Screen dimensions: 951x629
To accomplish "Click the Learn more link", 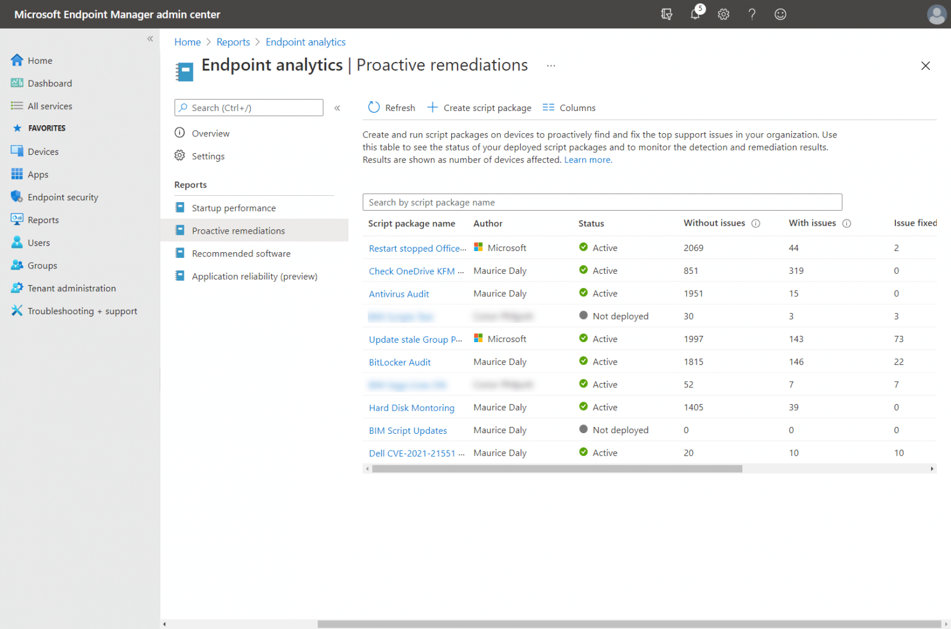I will click(587, 159).
